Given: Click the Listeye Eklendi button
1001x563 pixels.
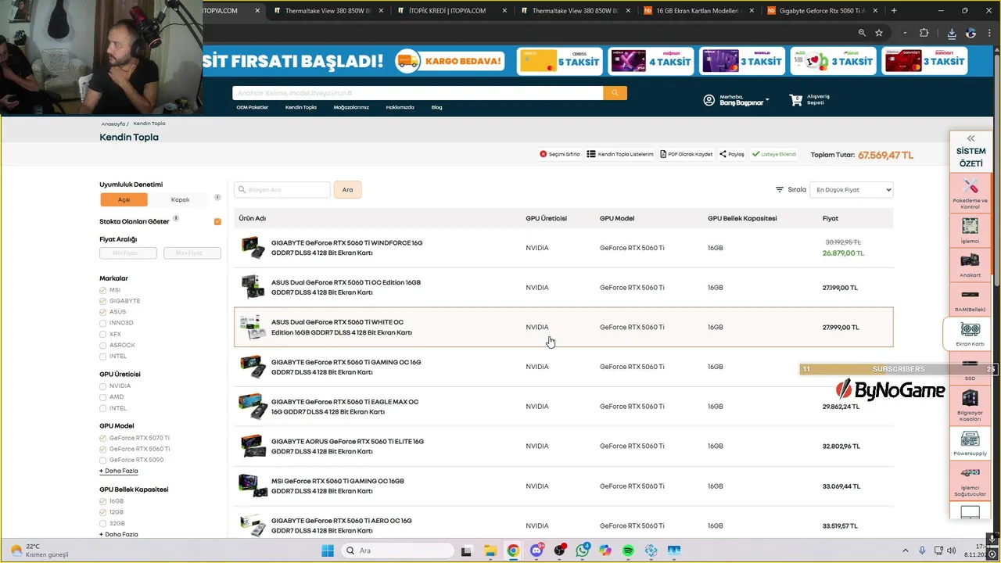Looking at the screenshot, I should (x=774, y=154).
